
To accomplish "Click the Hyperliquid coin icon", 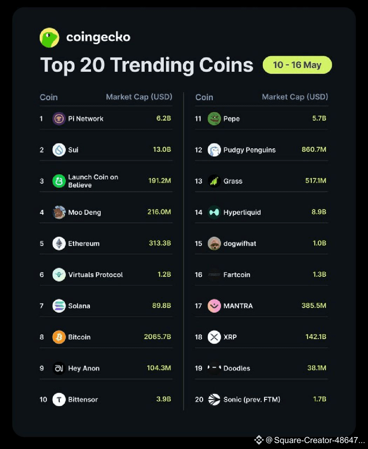I will click(x=214, y=212).
